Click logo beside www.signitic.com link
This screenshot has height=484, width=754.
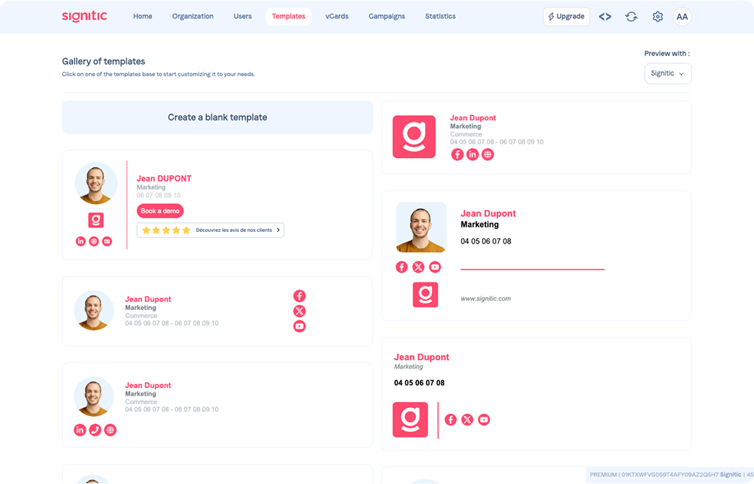coord(425,295)
